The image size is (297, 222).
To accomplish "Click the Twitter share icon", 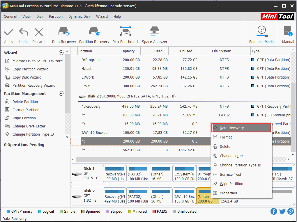I will coord(282,212).
